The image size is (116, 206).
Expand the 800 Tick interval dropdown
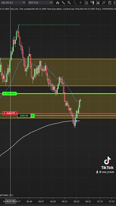point(40,3)
